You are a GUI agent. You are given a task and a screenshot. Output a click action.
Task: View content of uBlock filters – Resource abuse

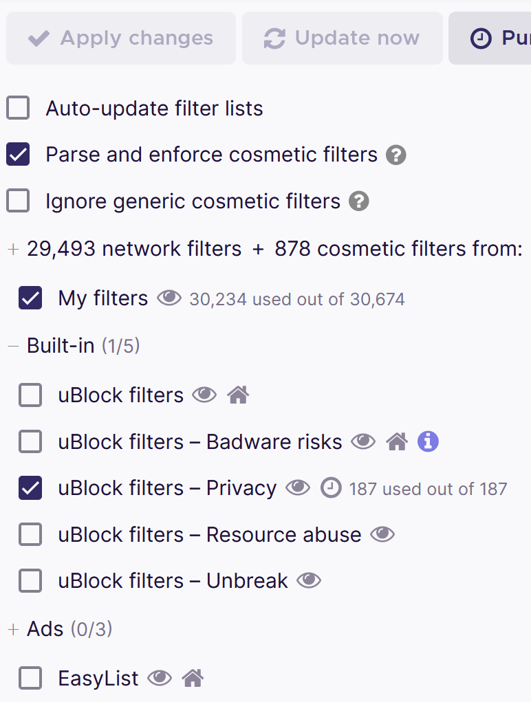[x=382, y=534]
